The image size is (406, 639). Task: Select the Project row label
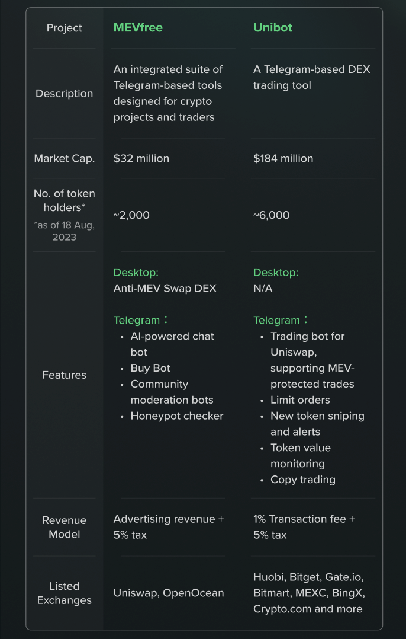65,28
